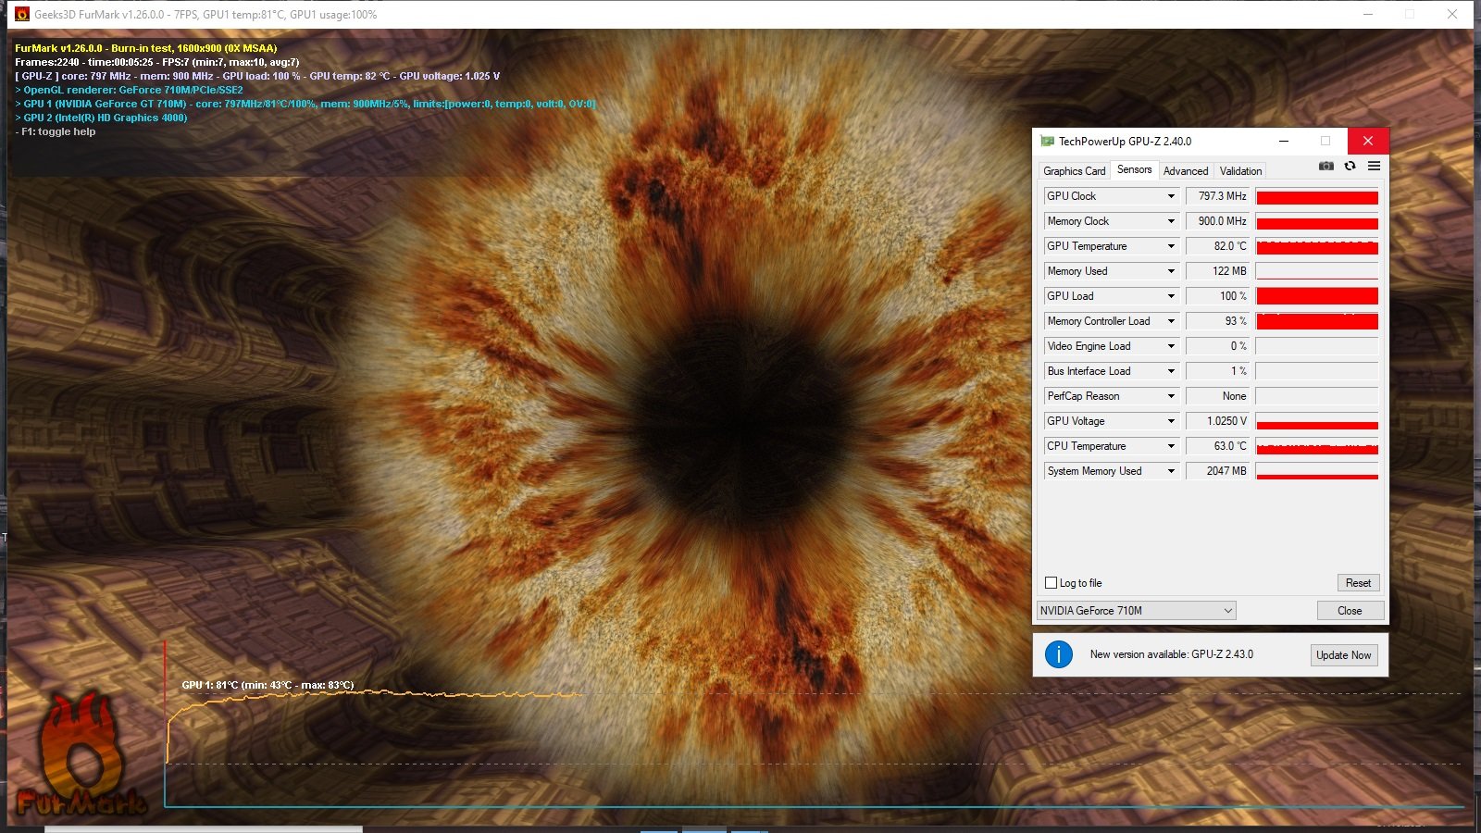Open the NVIDIA GeForce 710M device selector
The width and height of the screenshot is (1481, 833).
pyautogui.click(x=1136, y=611)
